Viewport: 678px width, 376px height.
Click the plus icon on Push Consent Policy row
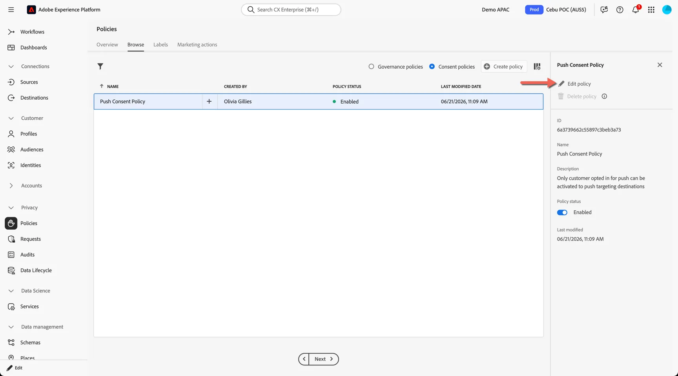(x=209, y=101)
